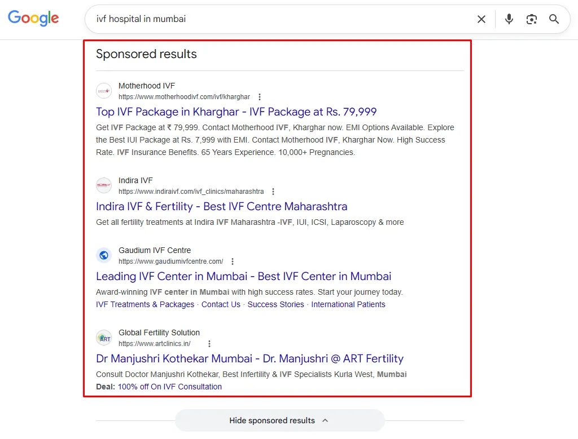Click the Gaudium IVF Centre globe favicon

click(x=104, y=255)
